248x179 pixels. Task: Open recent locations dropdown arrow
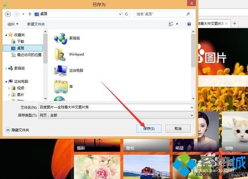(x=23, y=14)
